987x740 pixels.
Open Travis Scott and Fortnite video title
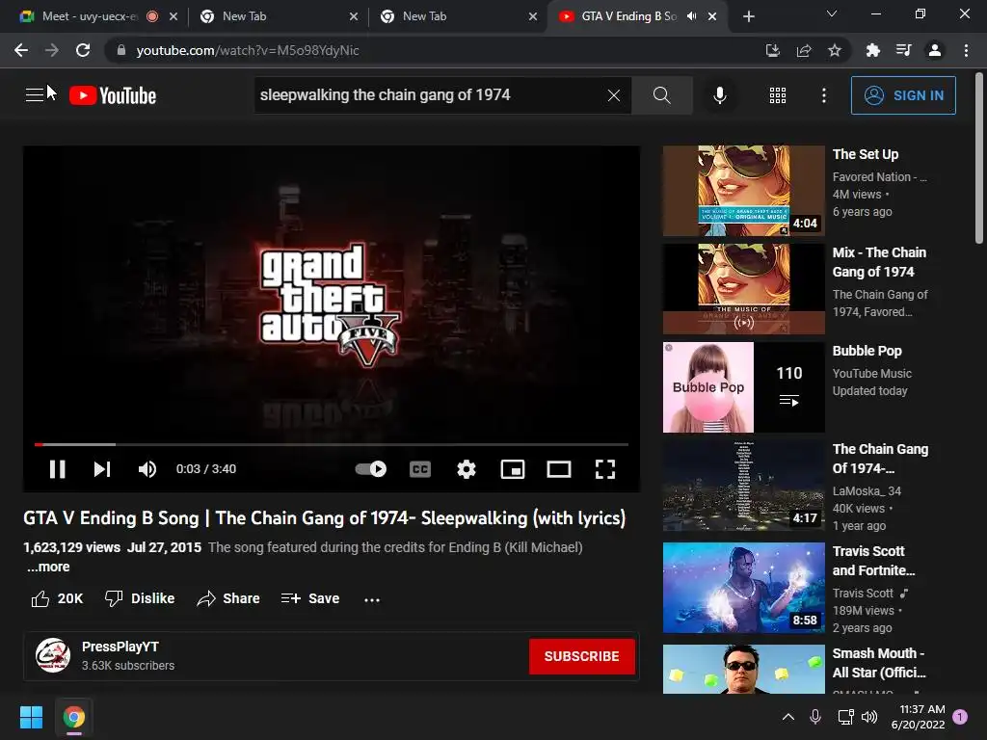coord(873,561)
